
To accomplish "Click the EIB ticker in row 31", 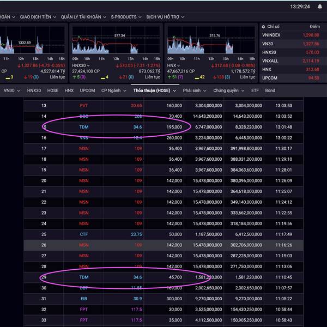I will (x=84, y=299).
